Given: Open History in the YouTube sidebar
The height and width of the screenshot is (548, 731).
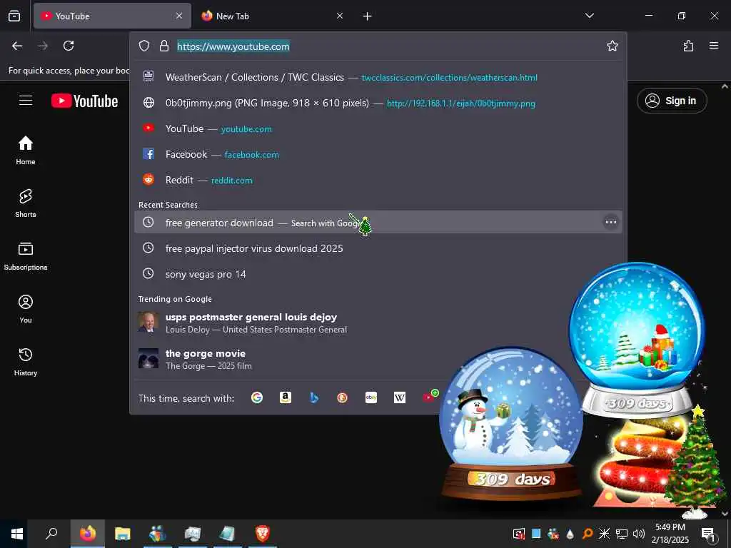Looking at the screenshot, I should click(26, 361).
